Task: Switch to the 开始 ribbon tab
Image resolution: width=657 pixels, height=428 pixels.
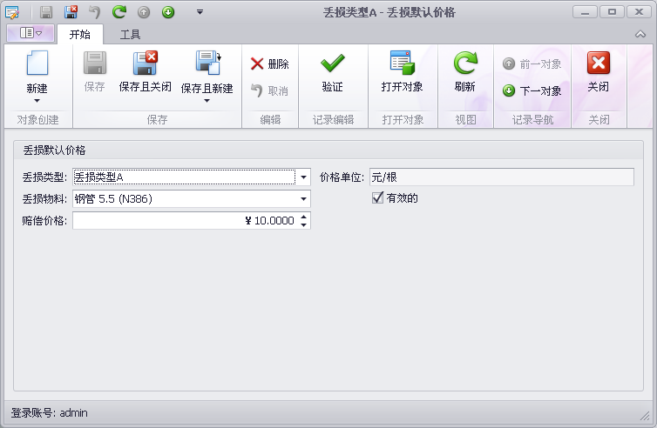Action: [x=79, y=34]
